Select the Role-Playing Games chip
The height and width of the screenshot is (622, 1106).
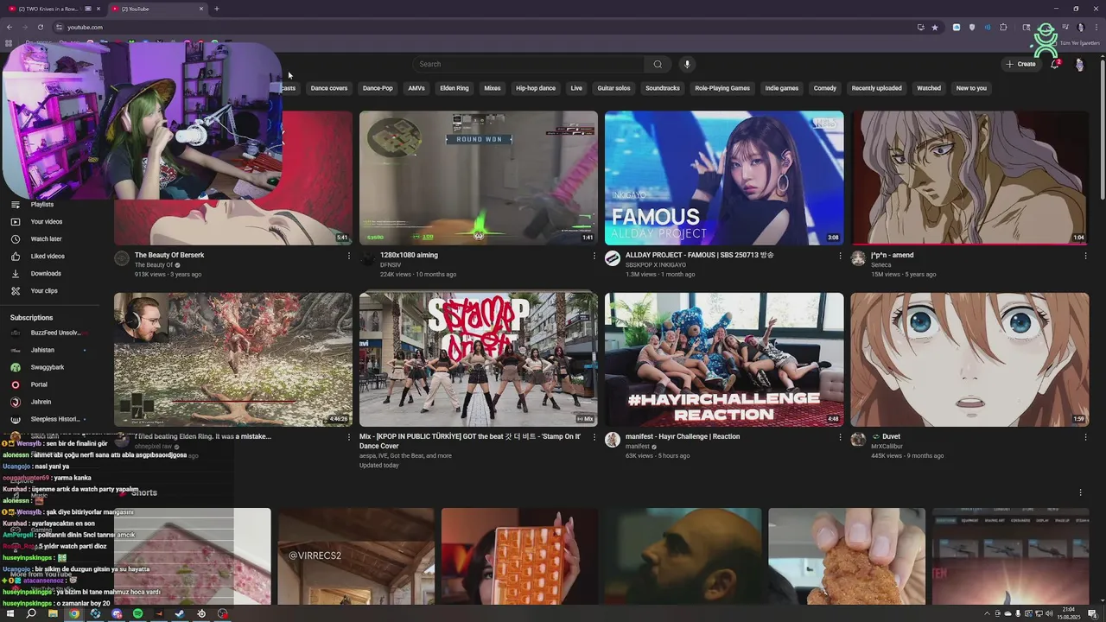[x=722, y=88]
